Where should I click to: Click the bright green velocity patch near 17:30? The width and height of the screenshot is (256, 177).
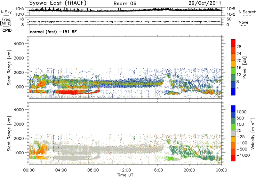171,158
